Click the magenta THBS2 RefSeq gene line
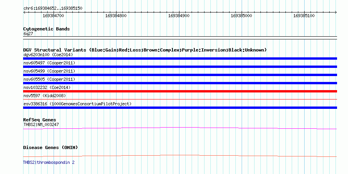The image size is (348, 174). pos(180,128)
